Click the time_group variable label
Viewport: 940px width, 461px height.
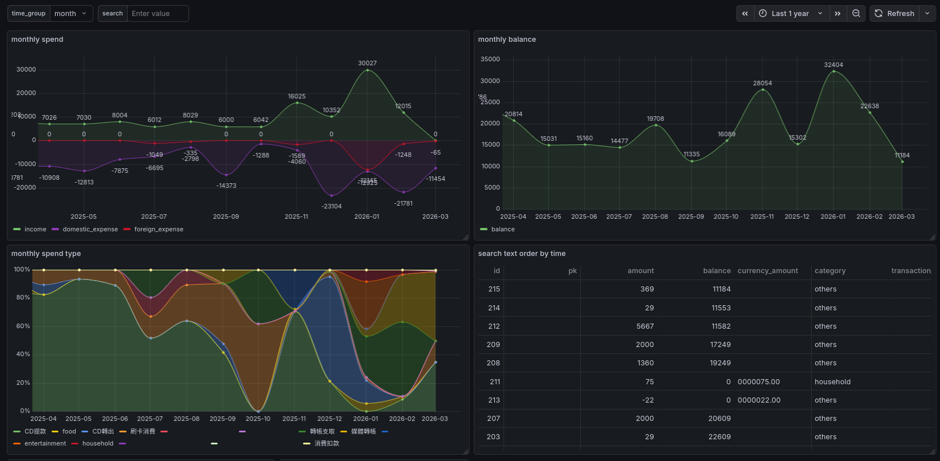click(x=29, y=13)
